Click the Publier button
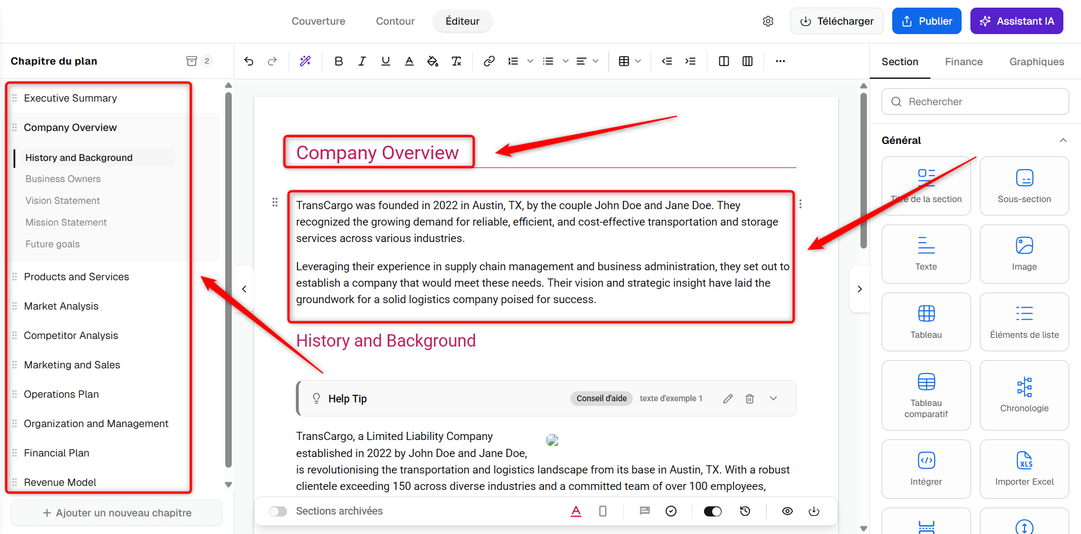The image size is (1081, 534). (927, 21)
